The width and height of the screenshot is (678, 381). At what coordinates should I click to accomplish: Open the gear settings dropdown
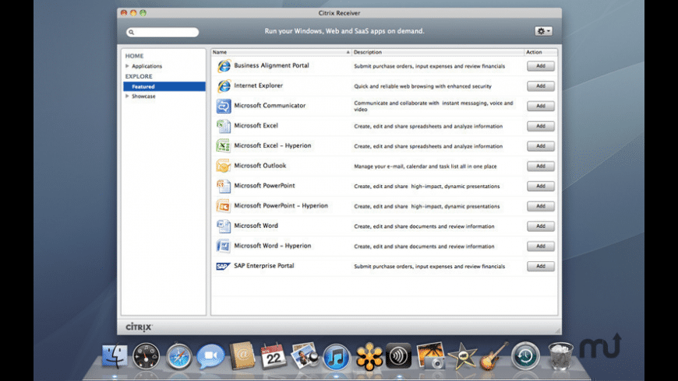pos(543,31)
